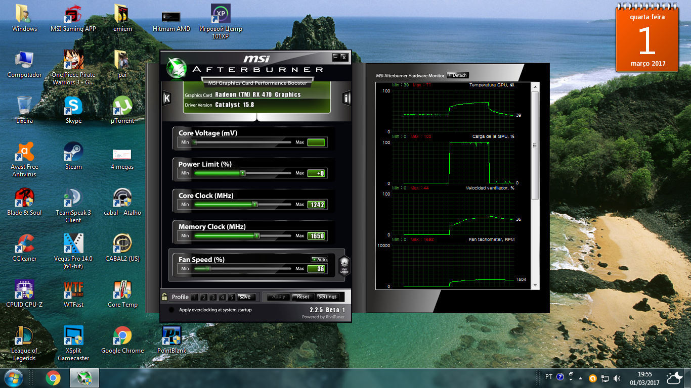Screen dimensions: 691x388
Task: Click the profile save button
Action: (245, 297)
